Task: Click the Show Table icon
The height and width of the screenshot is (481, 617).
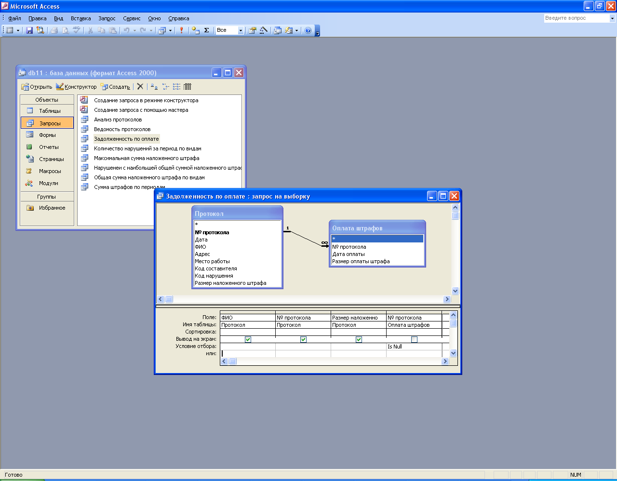Action: (x=195, y=30)
